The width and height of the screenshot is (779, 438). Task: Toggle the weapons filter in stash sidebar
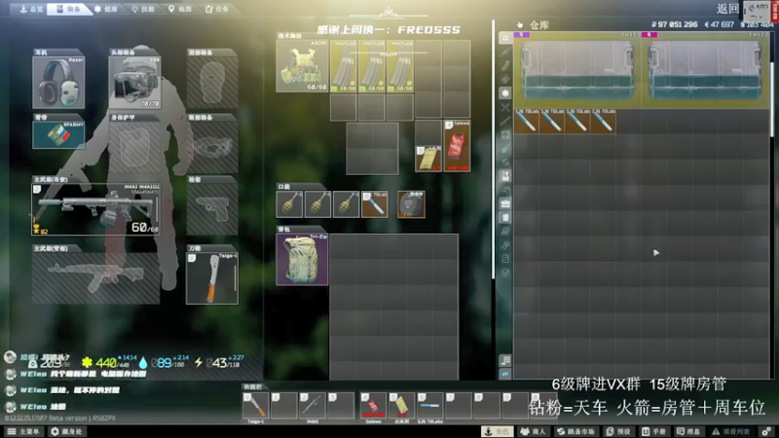[505, 53]
